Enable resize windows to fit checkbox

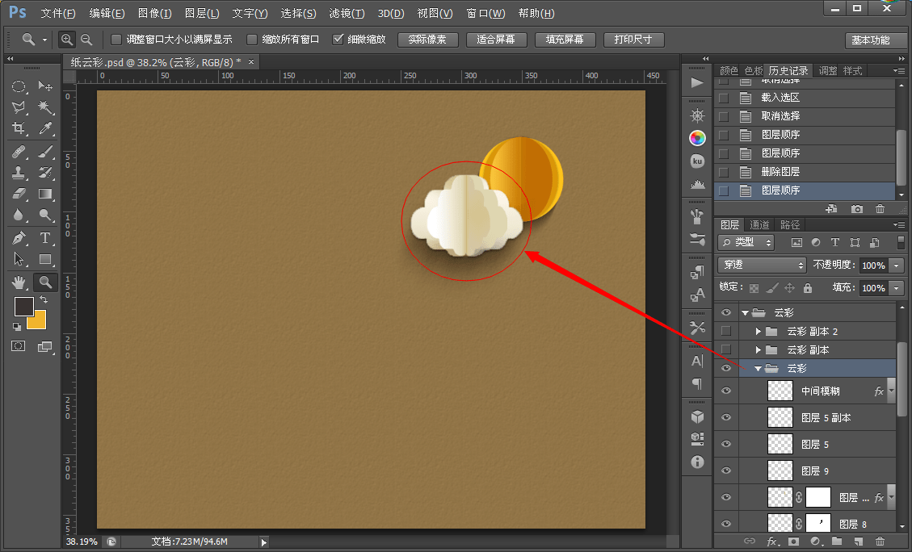[x=116, y=40]
